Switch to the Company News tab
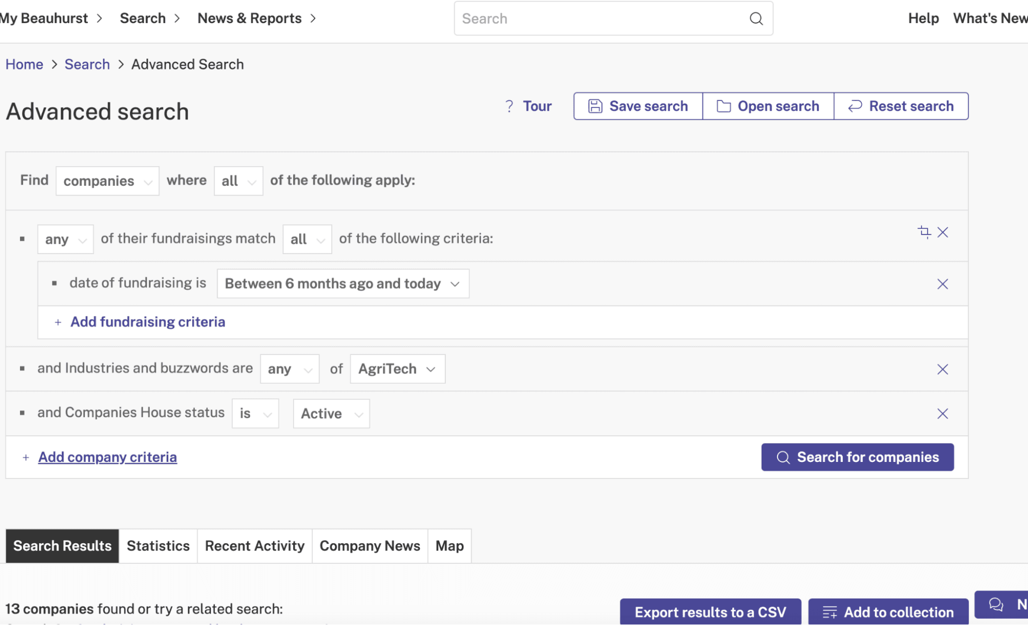The height and width of the screenshot is (625, 1028). click(370, 546)
